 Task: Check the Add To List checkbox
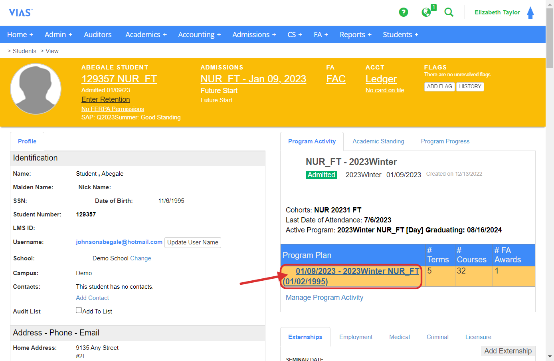click(79, 310)
